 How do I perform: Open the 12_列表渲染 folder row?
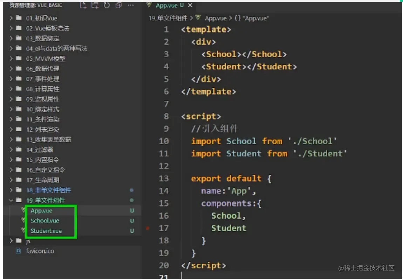point(72,129)
